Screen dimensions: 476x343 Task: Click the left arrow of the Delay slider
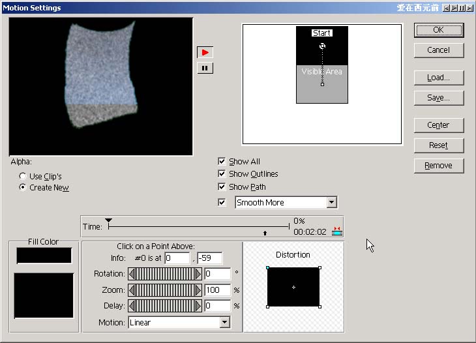(x=132, y=306)
